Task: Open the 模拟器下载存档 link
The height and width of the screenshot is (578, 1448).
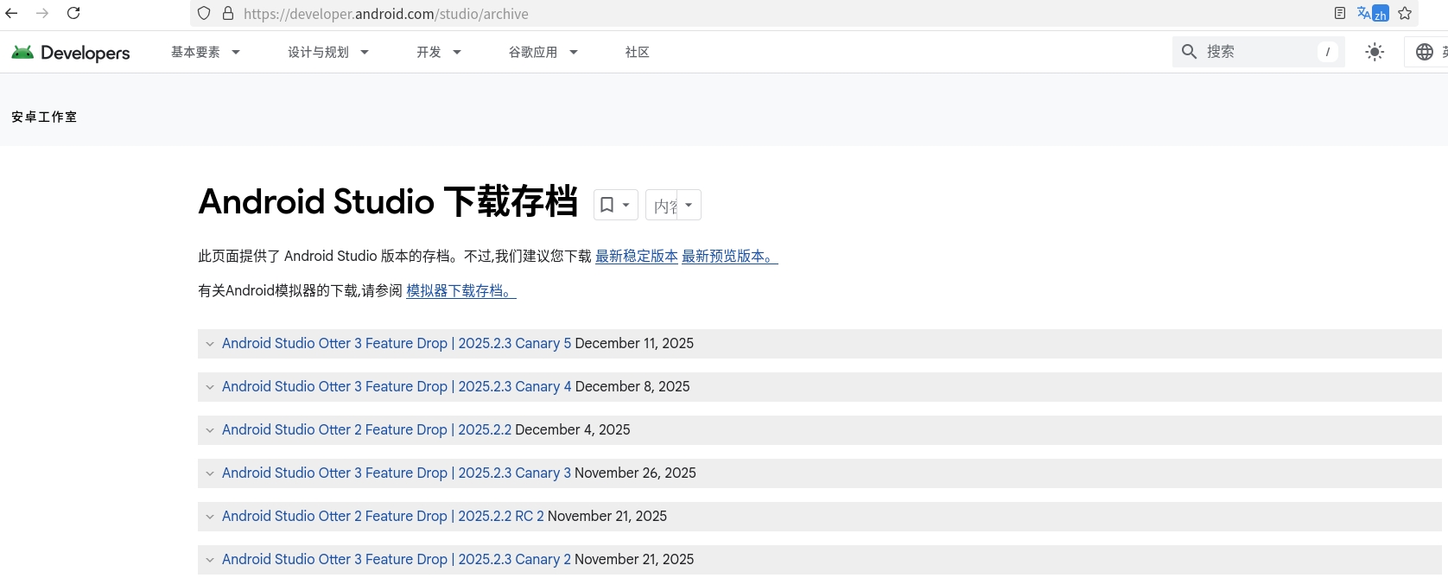Action: (x=461, y=290)
